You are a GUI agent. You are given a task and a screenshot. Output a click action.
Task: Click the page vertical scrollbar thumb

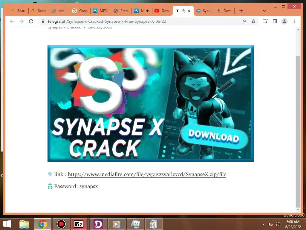coord(298,131)
